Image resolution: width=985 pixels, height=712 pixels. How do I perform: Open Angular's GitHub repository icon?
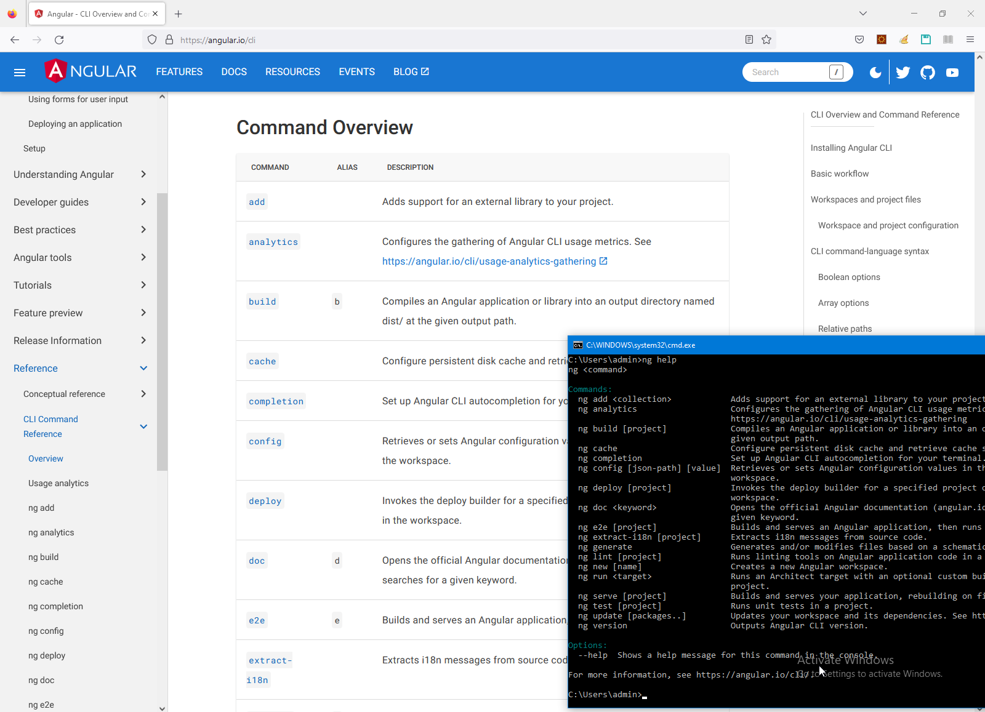928,73
